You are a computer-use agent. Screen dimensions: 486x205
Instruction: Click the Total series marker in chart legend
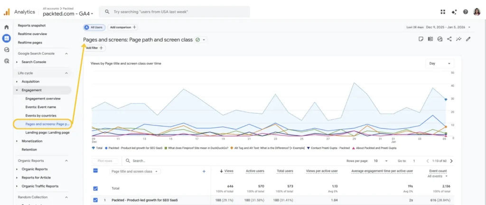point(93,148)
